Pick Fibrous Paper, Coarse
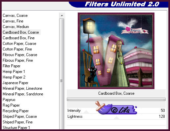This screenshot has height=131, width=170. [x=20, y=55]
